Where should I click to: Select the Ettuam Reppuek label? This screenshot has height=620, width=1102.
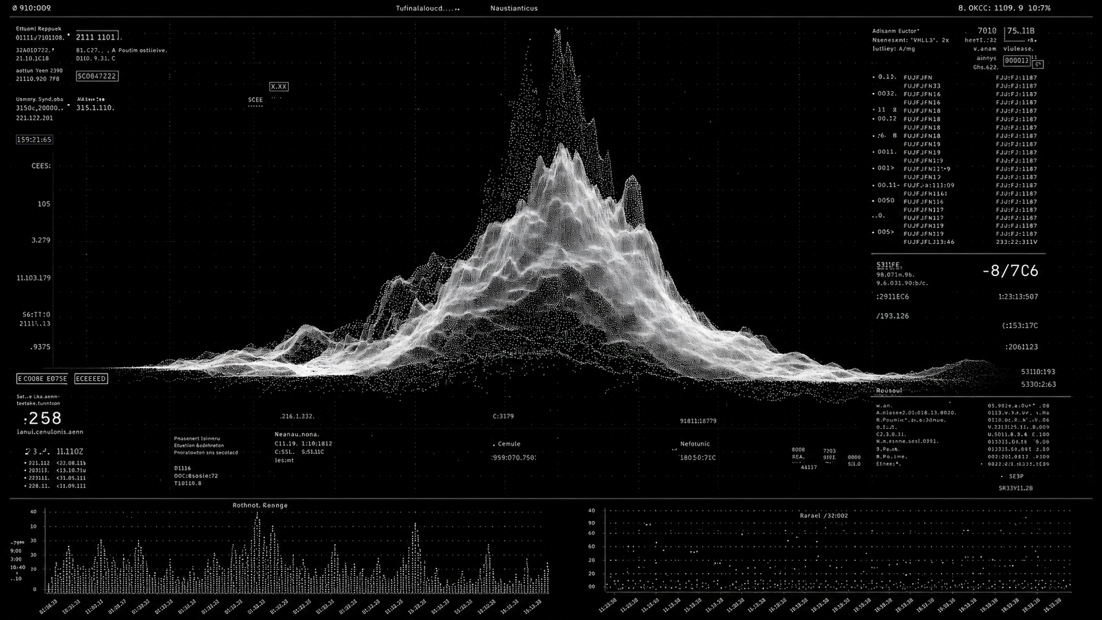point(38,29)
